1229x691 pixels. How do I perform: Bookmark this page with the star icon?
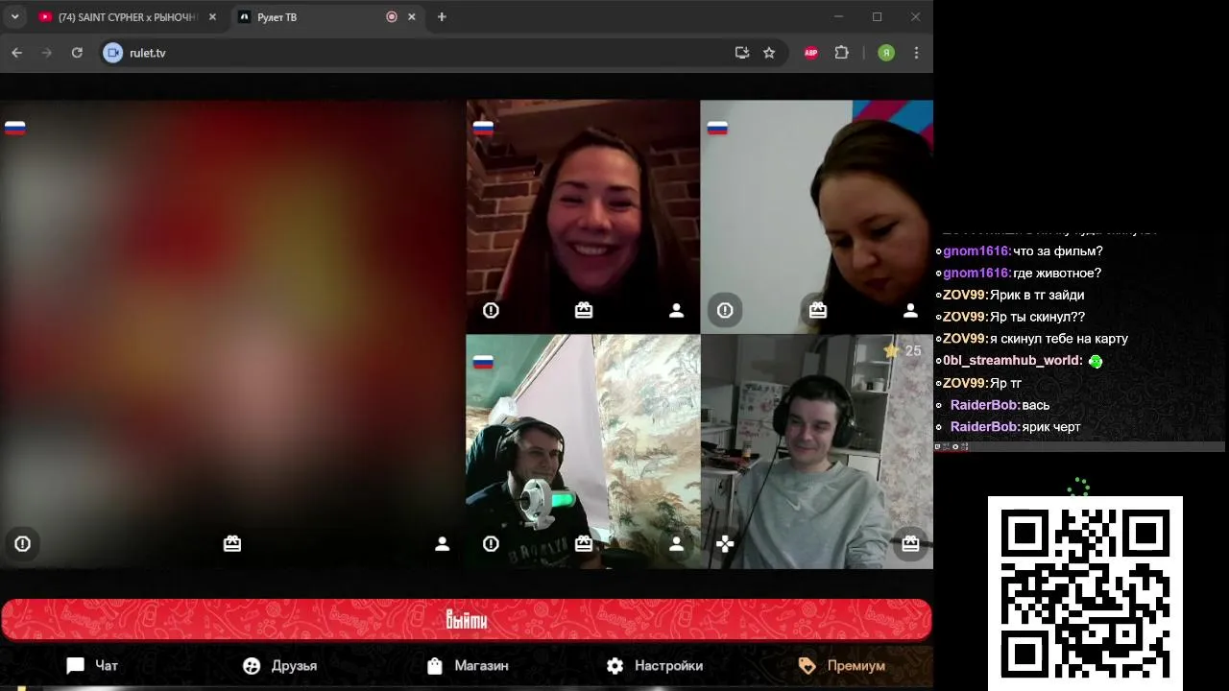tap(769, 53)
